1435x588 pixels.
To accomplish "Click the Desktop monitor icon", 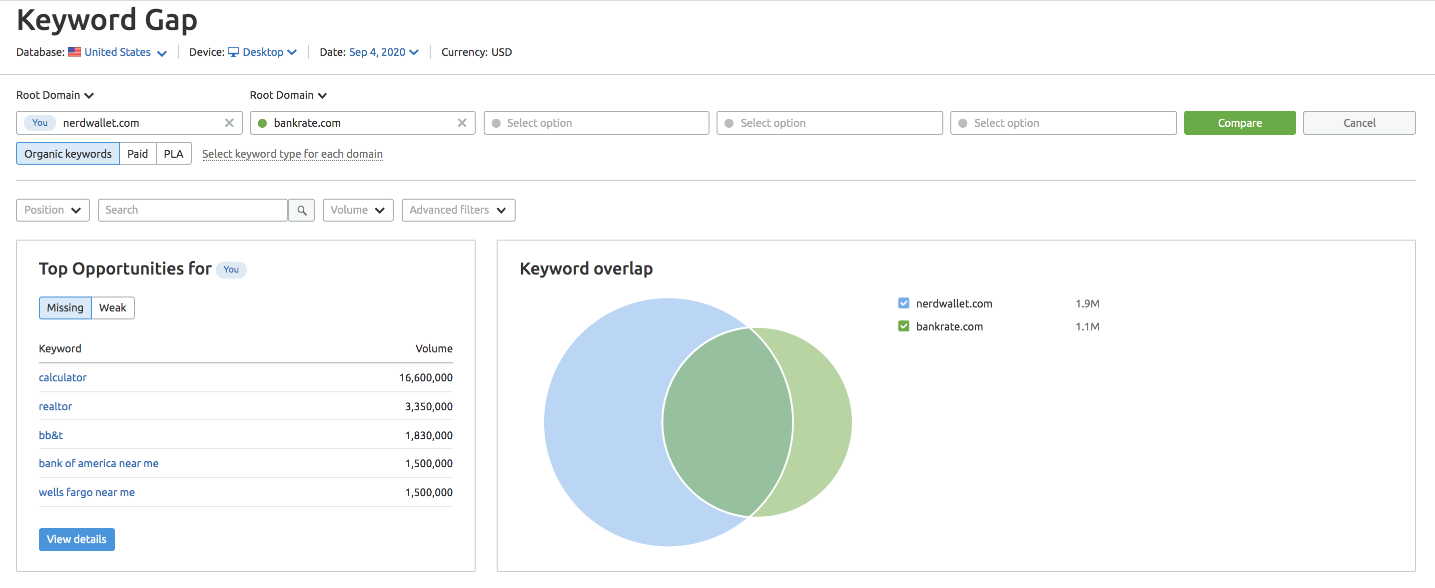I will pyautogui.click(x=233, y=52).
